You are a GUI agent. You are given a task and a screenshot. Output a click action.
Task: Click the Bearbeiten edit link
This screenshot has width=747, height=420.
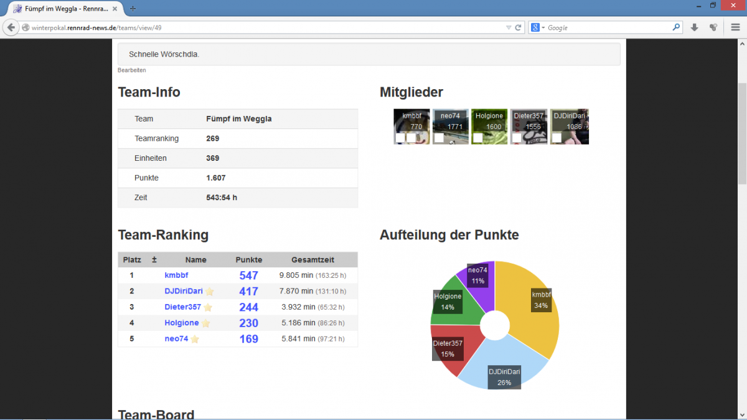(131, 70)
